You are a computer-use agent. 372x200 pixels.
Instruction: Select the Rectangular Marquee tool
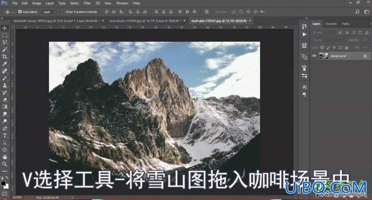point(5,35)
